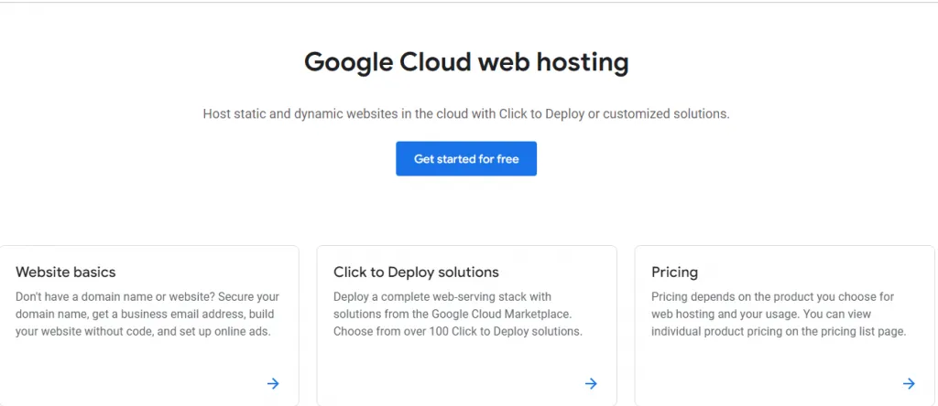938x406 pixels.
Task: Select the Pricing card title
Action: 674,272
